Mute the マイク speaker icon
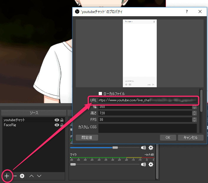 click(143, 164)
